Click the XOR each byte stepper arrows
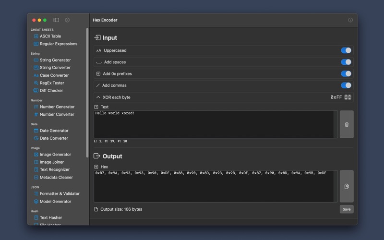 (348, 97)
